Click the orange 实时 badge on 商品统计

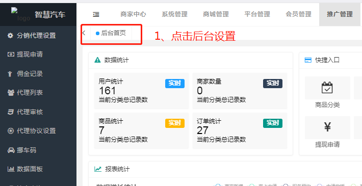(x=175, y=123)
